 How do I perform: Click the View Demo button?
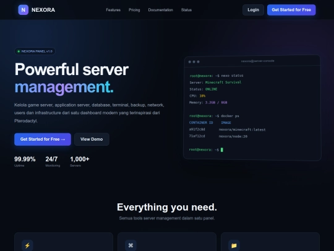92,139
